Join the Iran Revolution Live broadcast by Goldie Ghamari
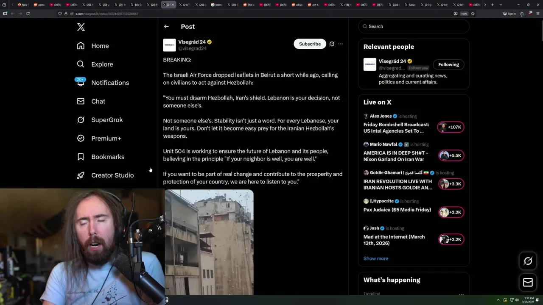 point(397,184)
